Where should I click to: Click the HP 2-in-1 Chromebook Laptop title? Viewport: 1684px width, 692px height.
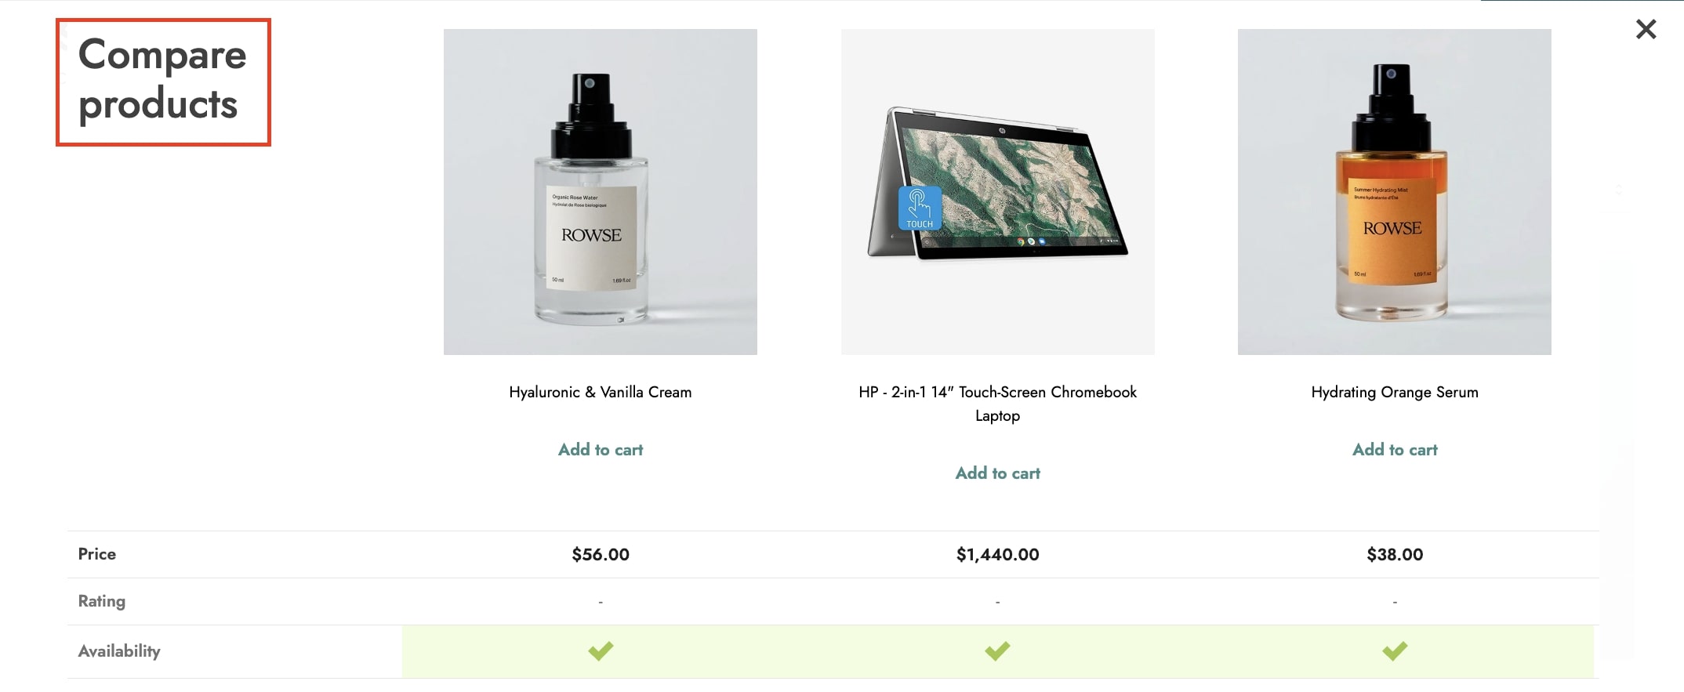click(x=997, y=404)
